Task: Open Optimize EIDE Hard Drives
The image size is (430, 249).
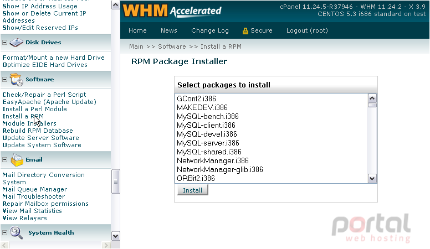Action: [x=45, y=65]
